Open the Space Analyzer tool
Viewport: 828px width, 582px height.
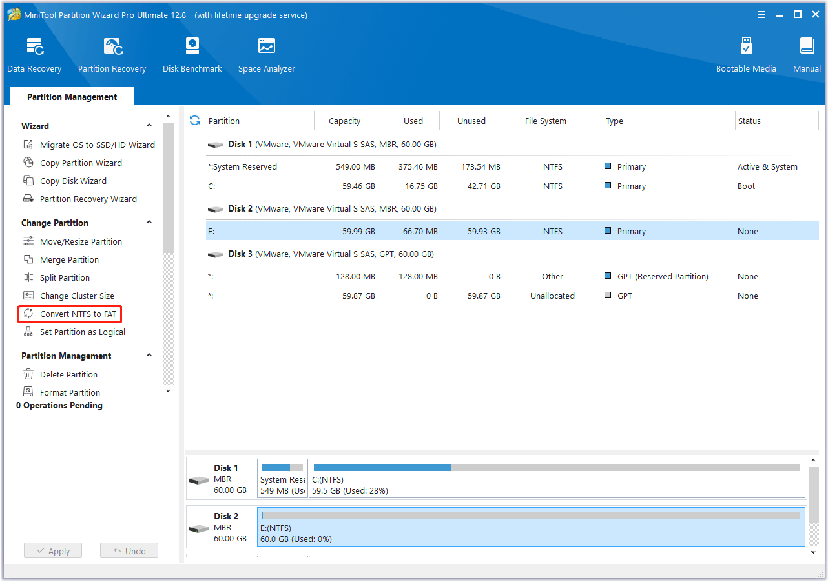(267, 55)
